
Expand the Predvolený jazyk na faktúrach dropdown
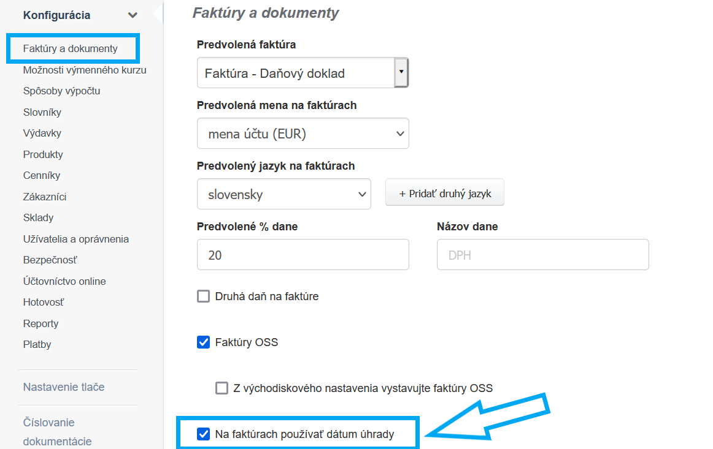284,195
